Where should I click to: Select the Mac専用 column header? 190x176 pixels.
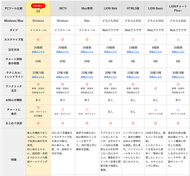pyautogui.click(x=87, y=8)
